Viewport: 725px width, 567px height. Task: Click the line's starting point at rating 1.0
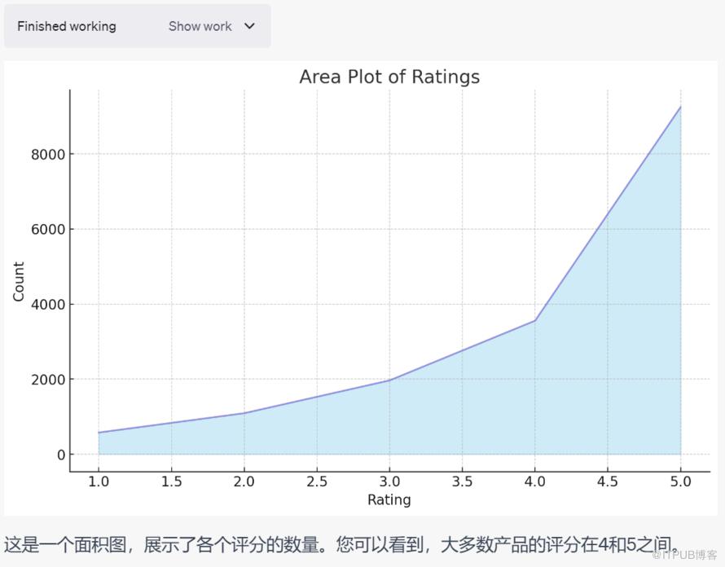coord(99,433)
